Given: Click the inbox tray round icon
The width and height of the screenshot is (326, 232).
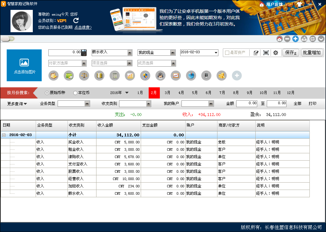Looking at the screenshot, I should 304,39.
